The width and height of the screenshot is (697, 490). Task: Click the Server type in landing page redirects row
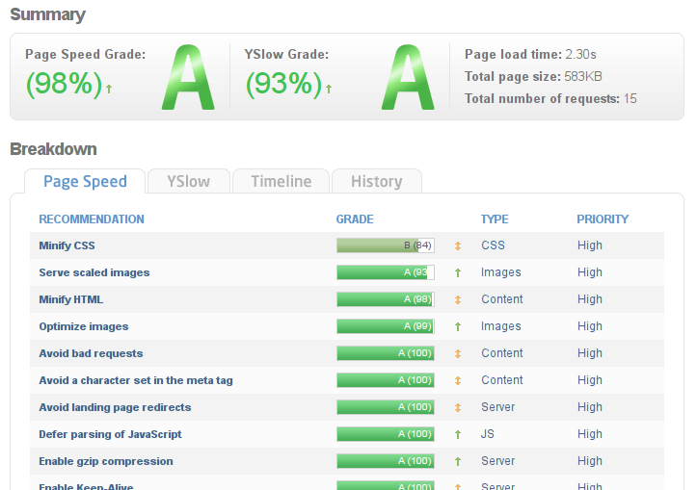(497, 407)
